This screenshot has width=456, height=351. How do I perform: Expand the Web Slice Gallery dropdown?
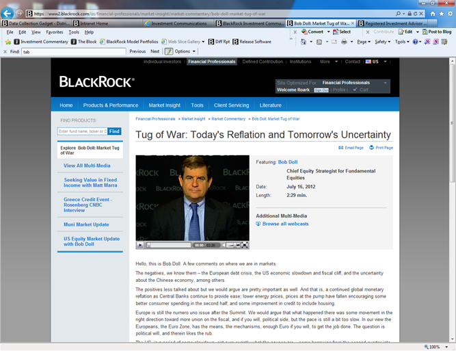tap(203, 42)
